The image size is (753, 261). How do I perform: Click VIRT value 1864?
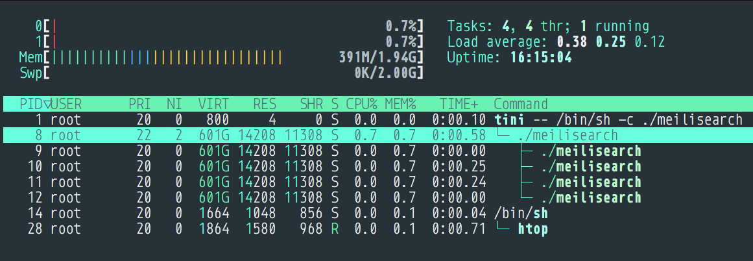(x=213, y=229)
